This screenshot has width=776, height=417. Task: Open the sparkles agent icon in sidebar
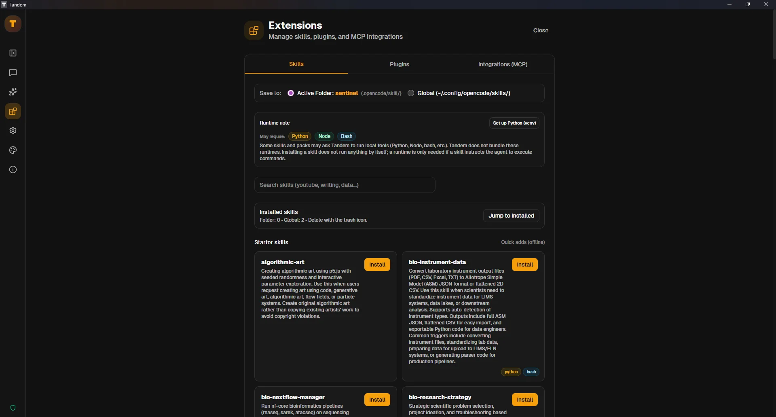point(13,92)
